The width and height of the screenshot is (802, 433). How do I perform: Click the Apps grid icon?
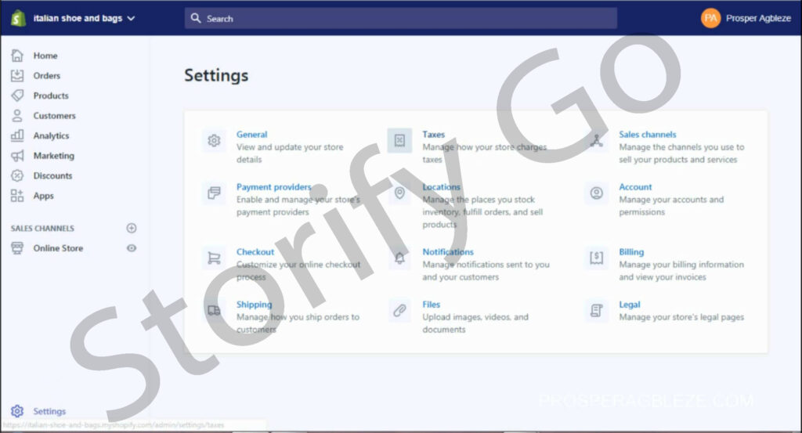coord(17,195)
